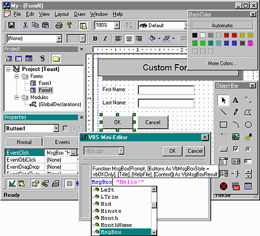Click the Cut scissors icon

click(25, 25)
